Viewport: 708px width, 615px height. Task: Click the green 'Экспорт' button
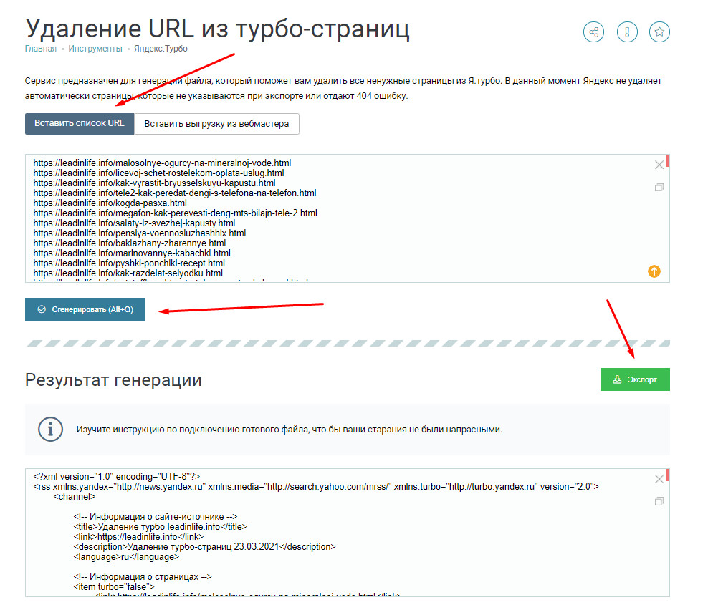click(635, 379)
